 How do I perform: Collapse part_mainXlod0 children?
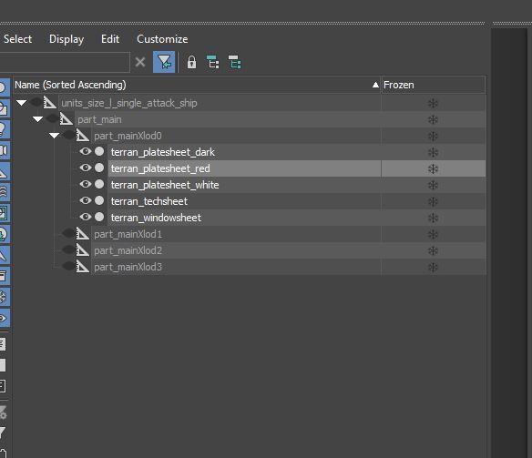[54, 136]
